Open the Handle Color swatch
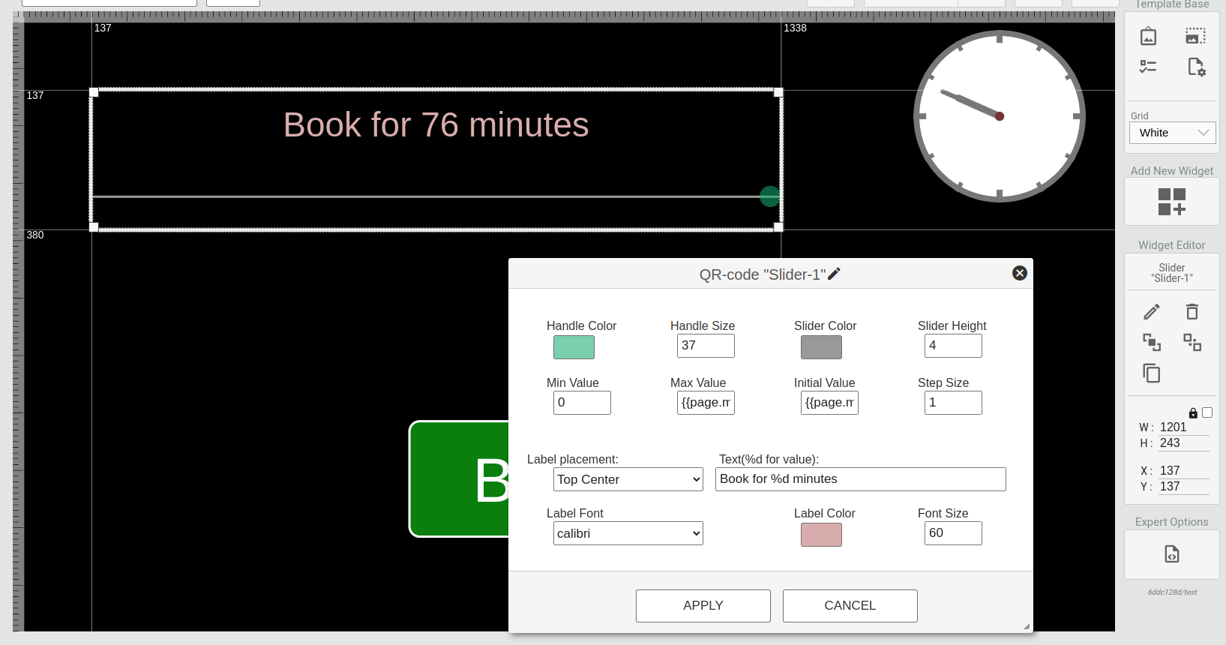 (x=574, y=347)
